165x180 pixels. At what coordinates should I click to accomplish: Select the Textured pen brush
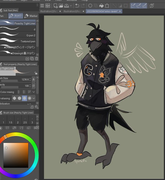pos(18,40)
